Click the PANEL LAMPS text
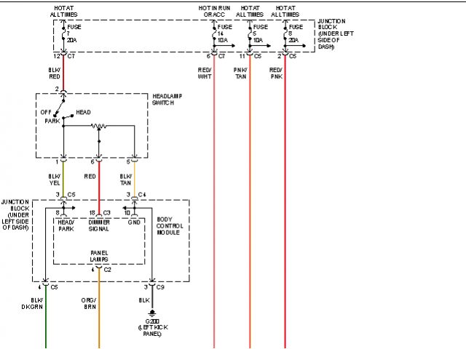Viewport: 466px width, 349px height. (98, 256)
